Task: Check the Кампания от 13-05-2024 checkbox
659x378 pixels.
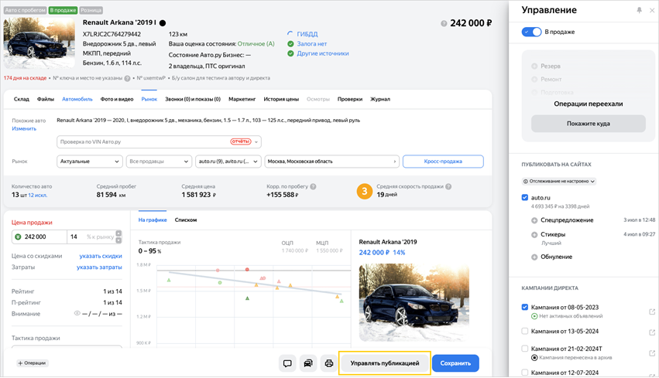Action: pyautogui.click(x=525, y=331)
